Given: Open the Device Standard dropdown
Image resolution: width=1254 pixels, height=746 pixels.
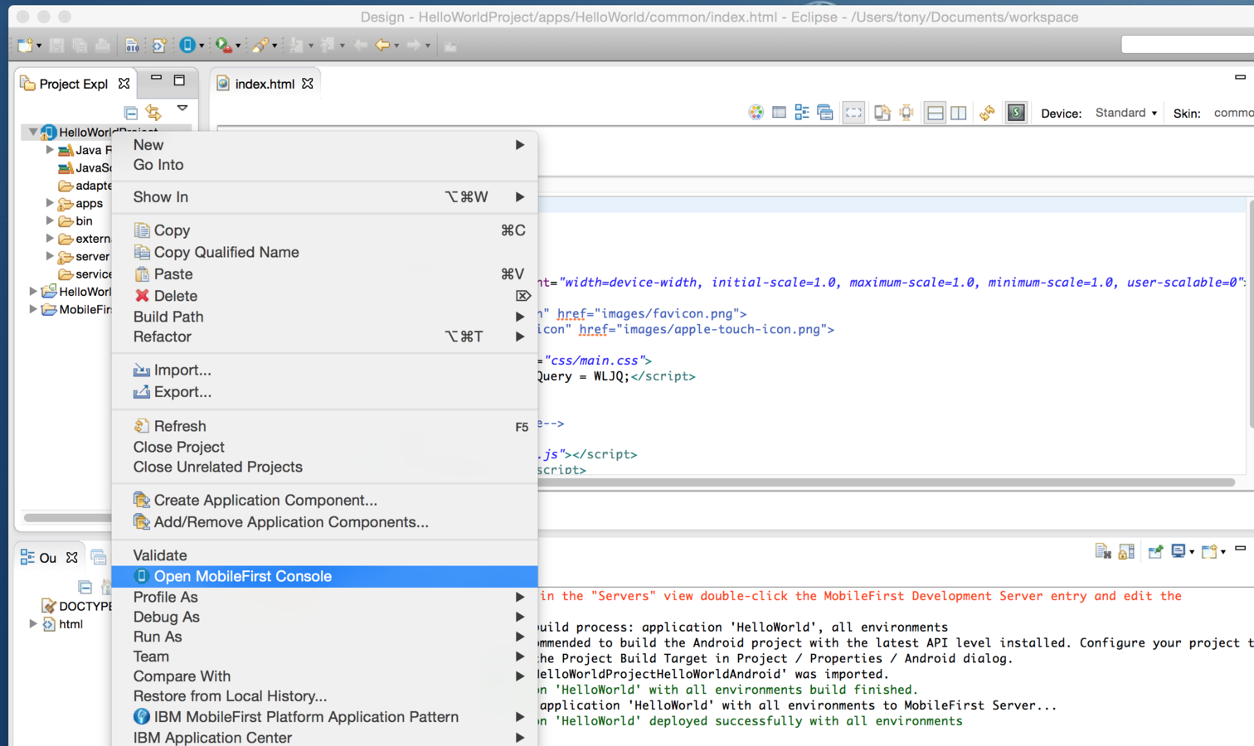Looking at the screenshot, I should point(1125,113).
